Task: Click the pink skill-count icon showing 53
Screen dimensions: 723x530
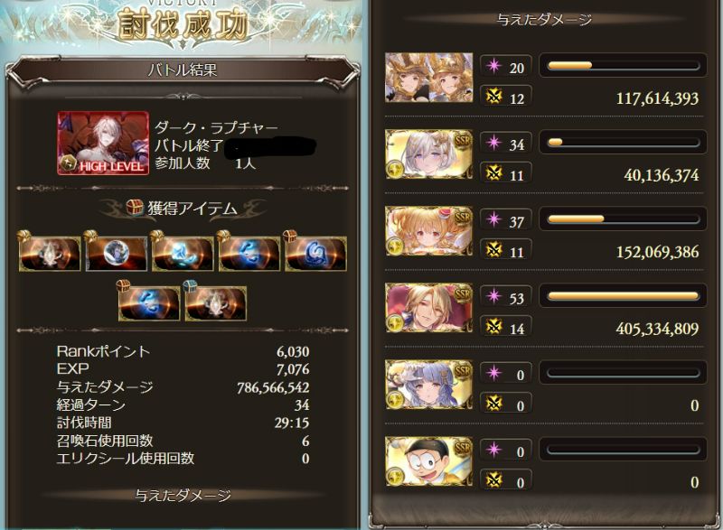Action: coord(493,296)
